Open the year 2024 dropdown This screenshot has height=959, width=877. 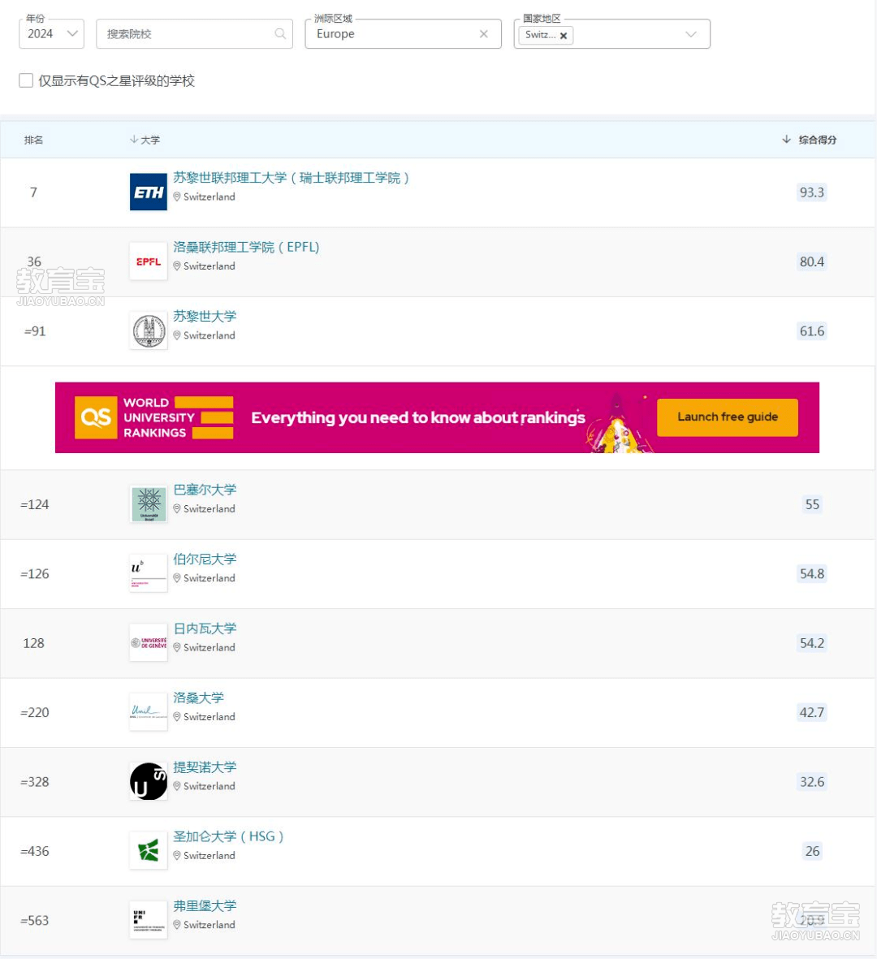coord(51,33)
